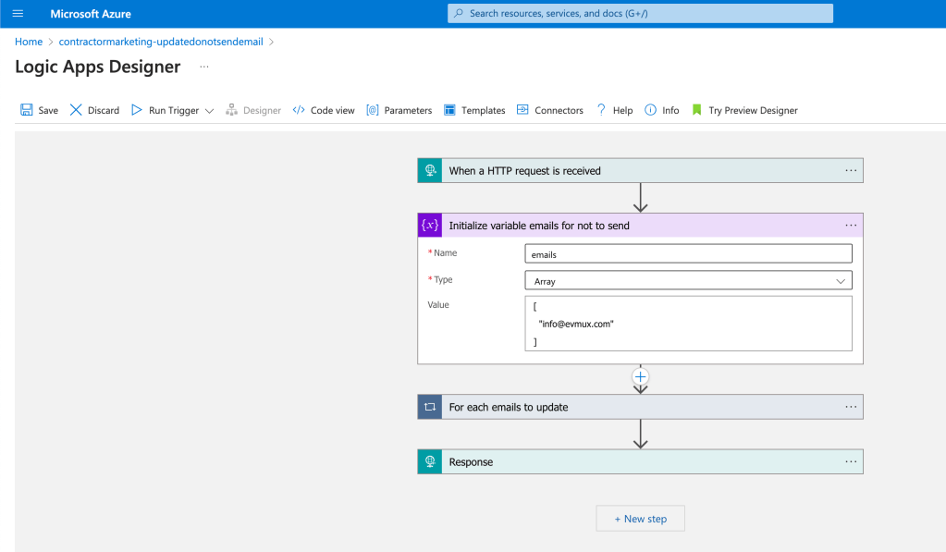Open ellipsis menu on Initialize variable action
946x552 pixels.
pos(851,226)
